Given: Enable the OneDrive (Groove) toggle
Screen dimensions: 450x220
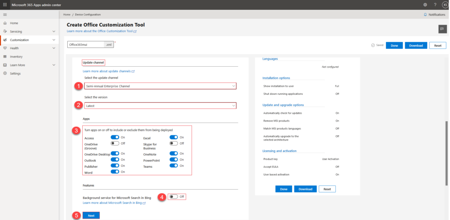Looking at the screenshot, I should [x=115, y=143].
